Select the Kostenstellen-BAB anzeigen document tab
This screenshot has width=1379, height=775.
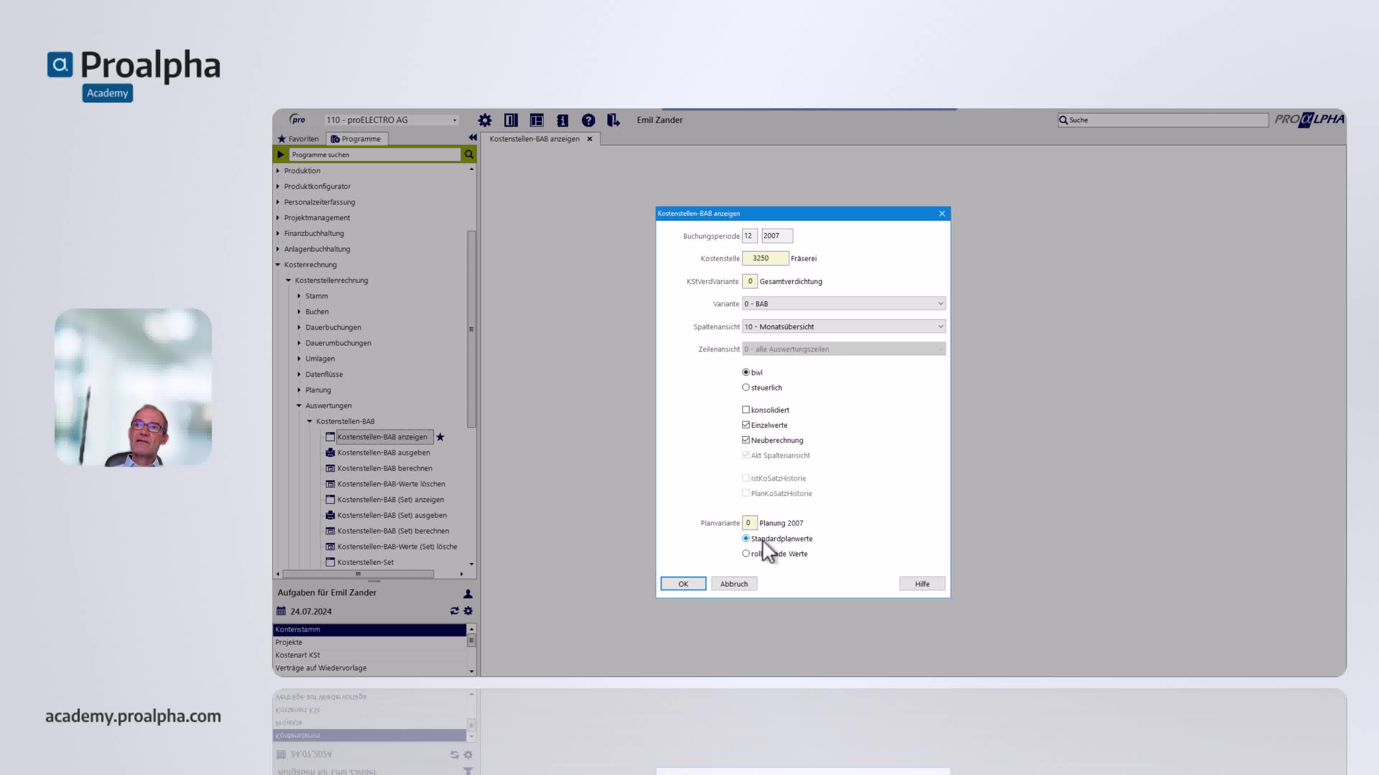[x=534, y=138]
